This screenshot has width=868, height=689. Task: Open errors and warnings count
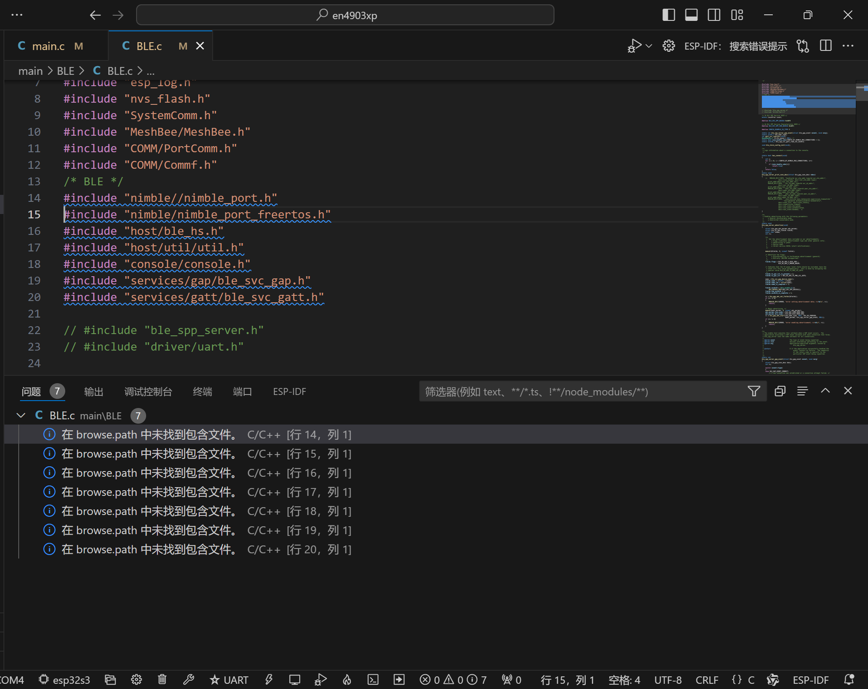coord(453,680)
